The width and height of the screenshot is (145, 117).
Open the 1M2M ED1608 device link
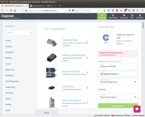70,40
